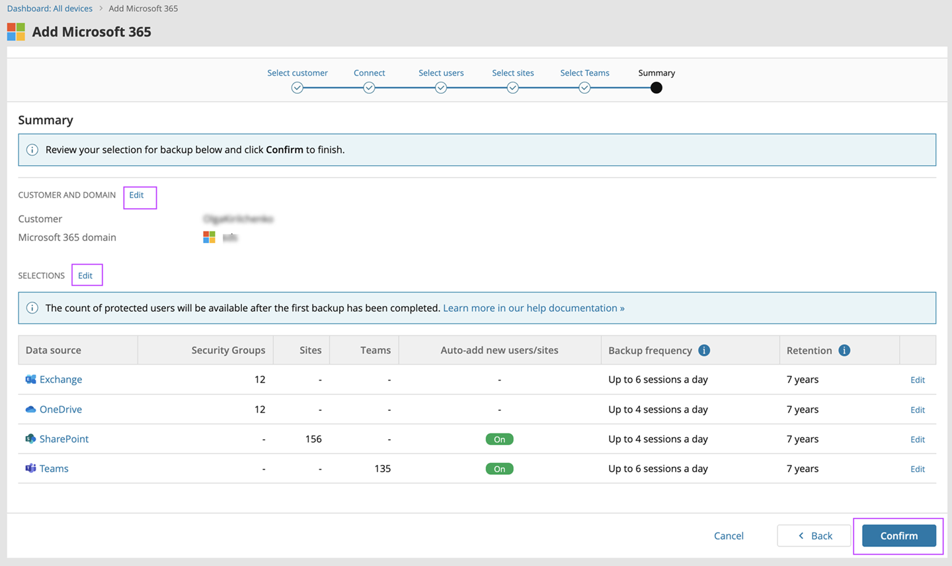Click the SharePoint icon in the table
Viewport: 952px width, 566px height.
click(x=30, y=439)
